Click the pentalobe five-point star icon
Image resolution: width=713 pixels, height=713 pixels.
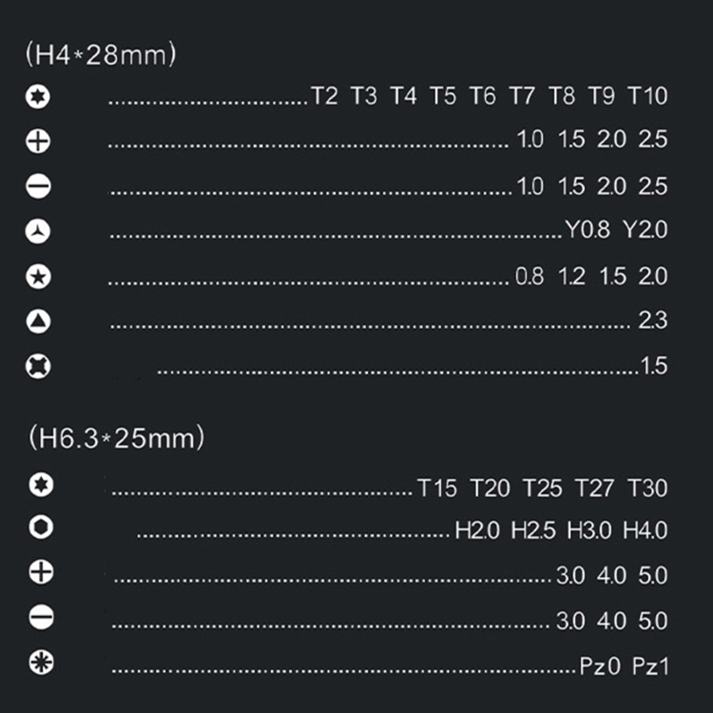[38, 277]
